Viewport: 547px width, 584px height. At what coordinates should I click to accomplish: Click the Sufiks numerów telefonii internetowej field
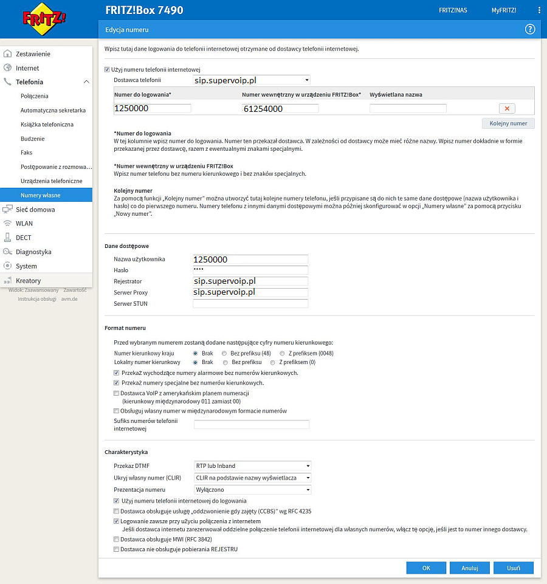point(252,425)
